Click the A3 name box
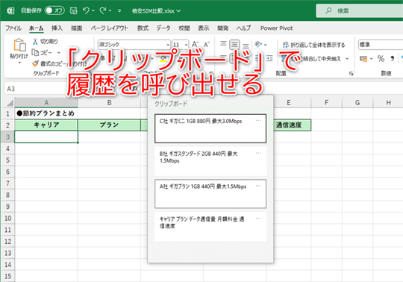This screenshot has width=403, height=282. tap(34, 89)
